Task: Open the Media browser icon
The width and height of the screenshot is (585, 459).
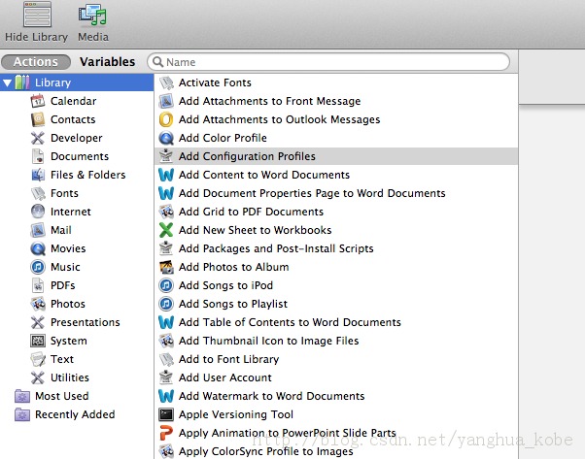Action: coord(92,15)
